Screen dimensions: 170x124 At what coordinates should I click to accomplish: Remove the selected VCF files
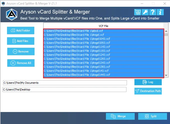tap(21, 51)
